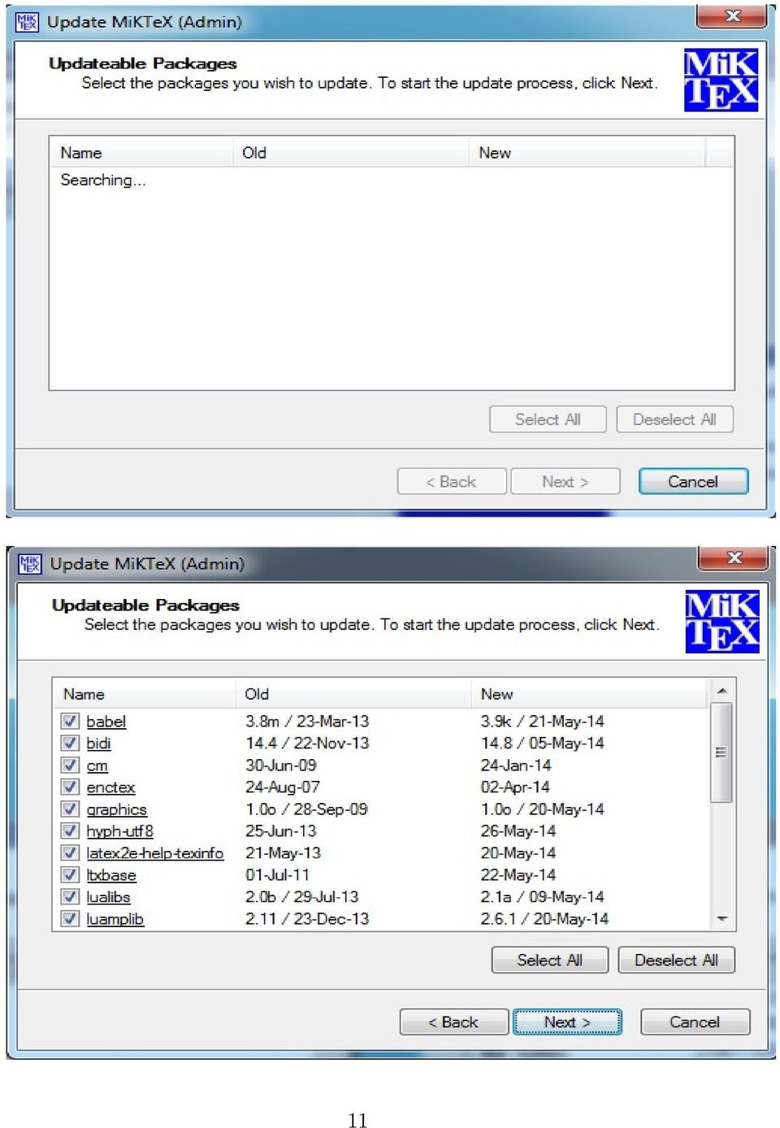Select the bidi package name
This screenshot has height=1128, width=780.
(98, 743)
